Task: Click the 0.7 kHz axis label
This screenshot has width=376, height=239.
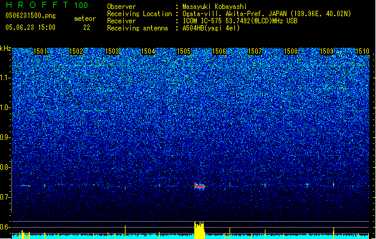Action: click(5, 197)
